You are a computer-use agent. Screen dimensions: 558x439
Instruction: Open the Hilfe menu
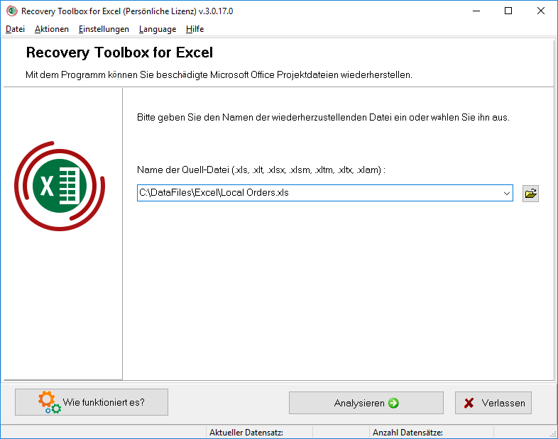point(195,29)
